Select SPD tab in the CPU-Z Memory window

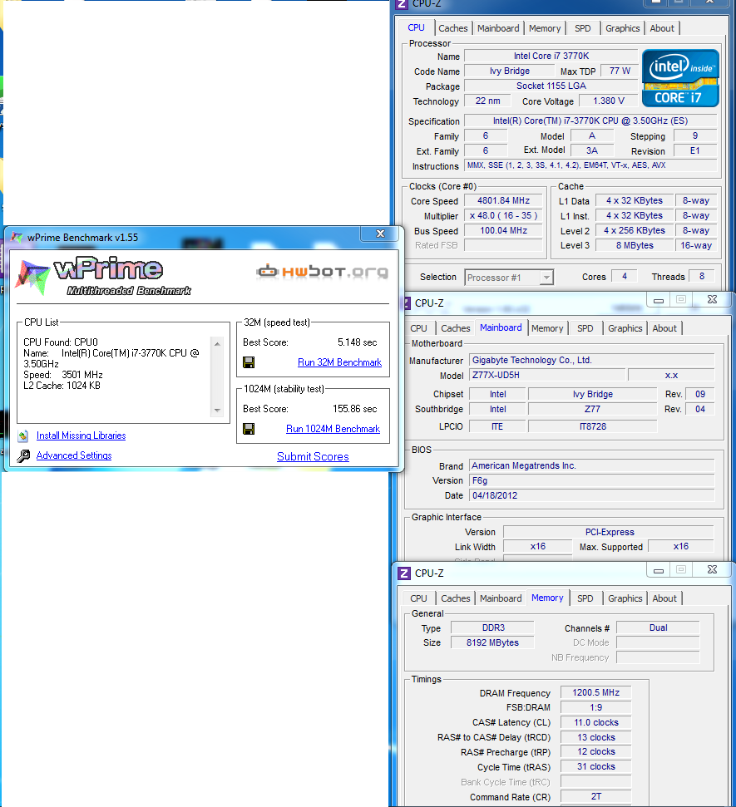click(x=585, y=598)
